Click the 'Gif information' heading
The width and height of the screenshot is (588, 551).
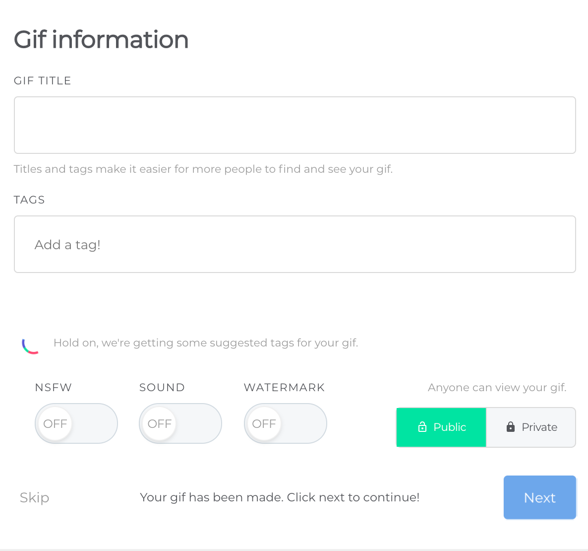[x=101, y=40]
